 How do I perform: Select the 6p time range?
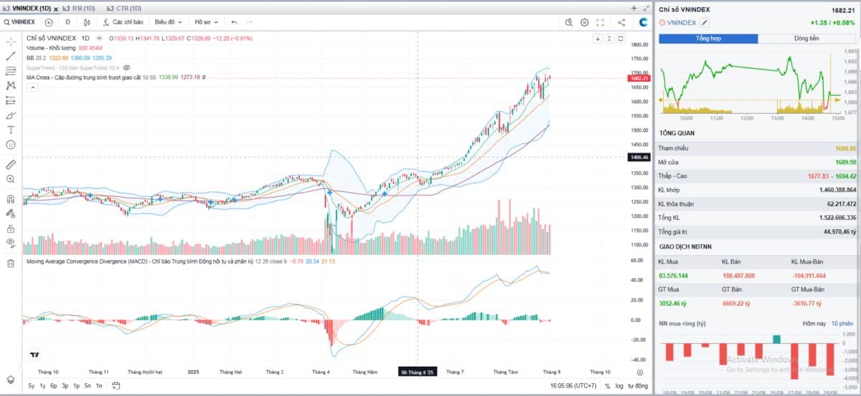pos(54,386)
